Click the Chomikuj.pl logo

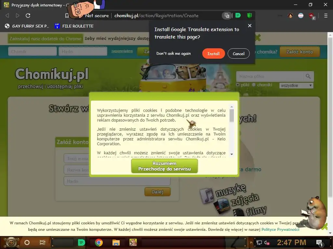pos(52,74)
